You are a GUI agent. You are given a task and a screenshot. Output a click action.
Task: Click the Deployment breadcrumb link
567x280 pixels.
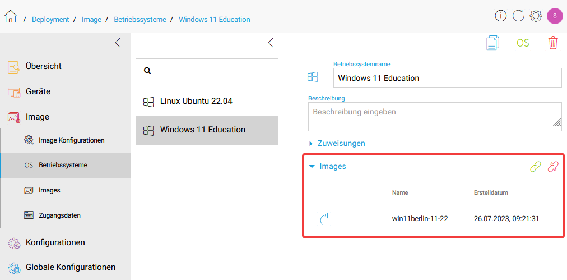[50, 20]
